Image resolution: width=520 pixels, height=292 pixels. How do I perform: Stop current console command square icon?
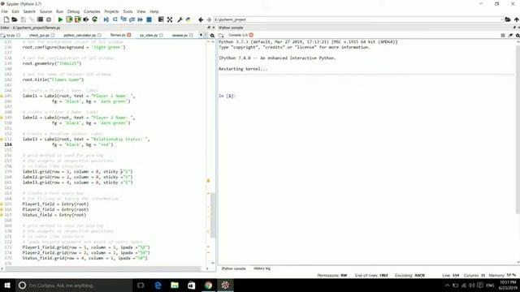pos(503,35)
